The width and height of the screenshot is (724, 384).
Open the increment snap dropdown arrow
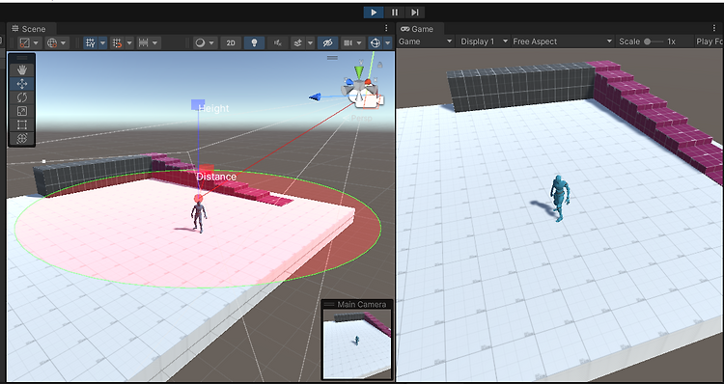pyautogui.click(x=154, y=42)
